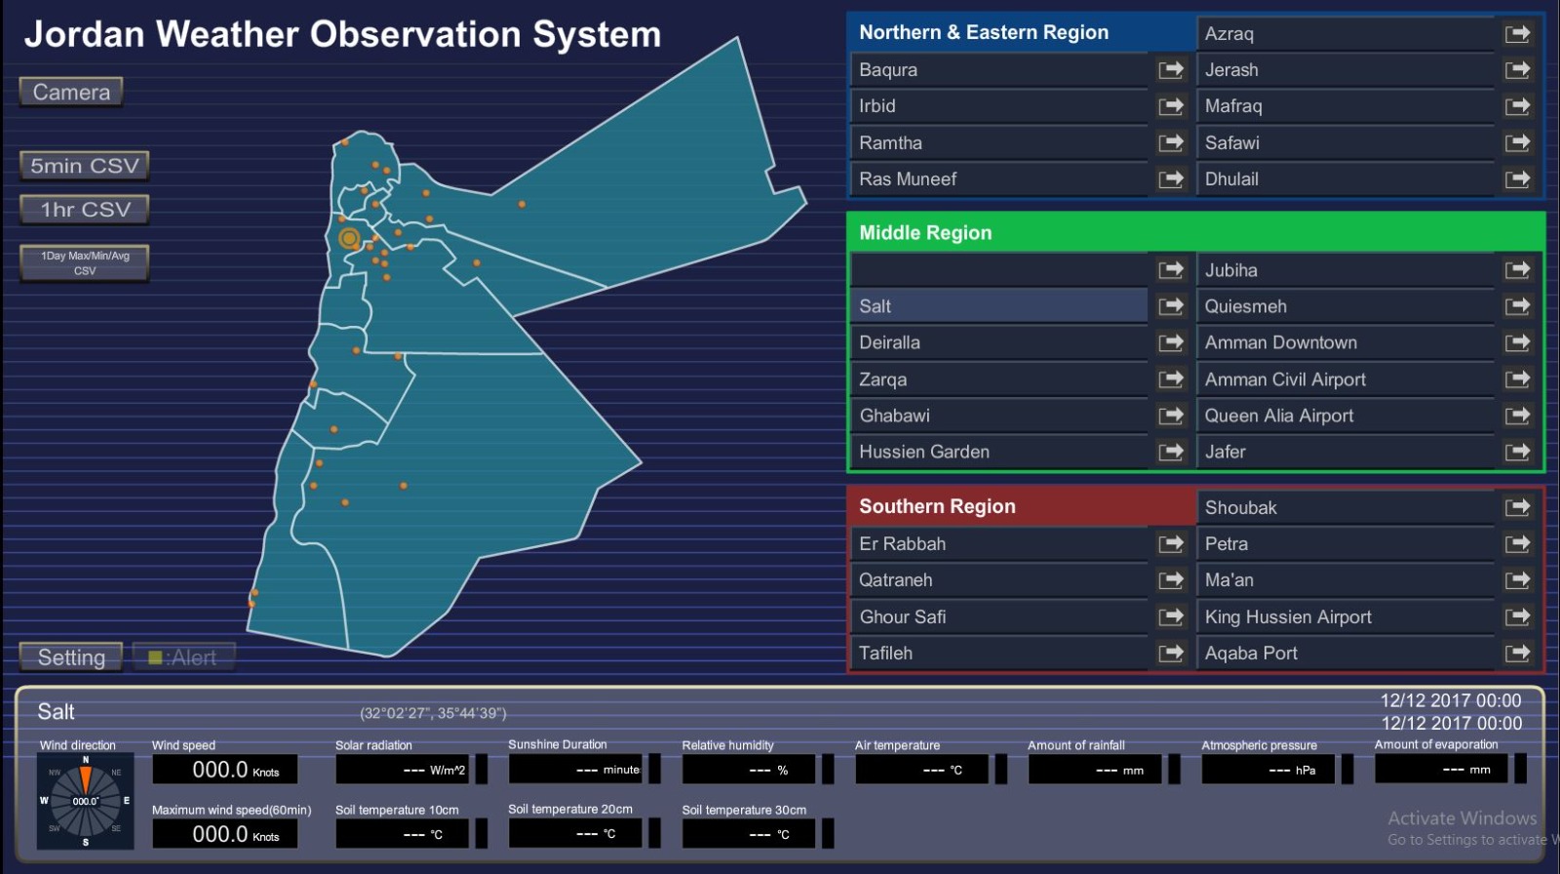Click the 1Day Max/Min/Avg CSV button
1560x874 pixels.
(85, 262)
